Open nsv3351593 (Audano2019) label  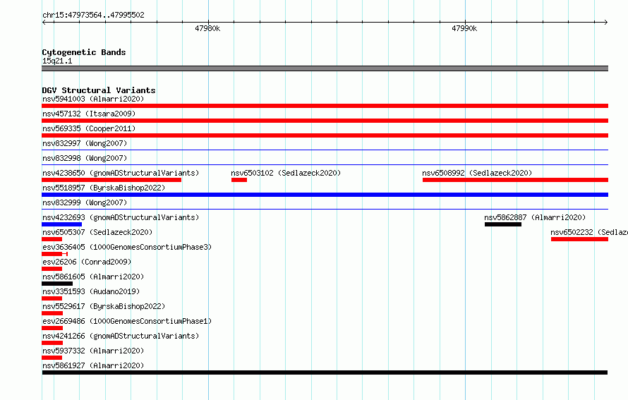pyautogui.click(x=91, y=291)
